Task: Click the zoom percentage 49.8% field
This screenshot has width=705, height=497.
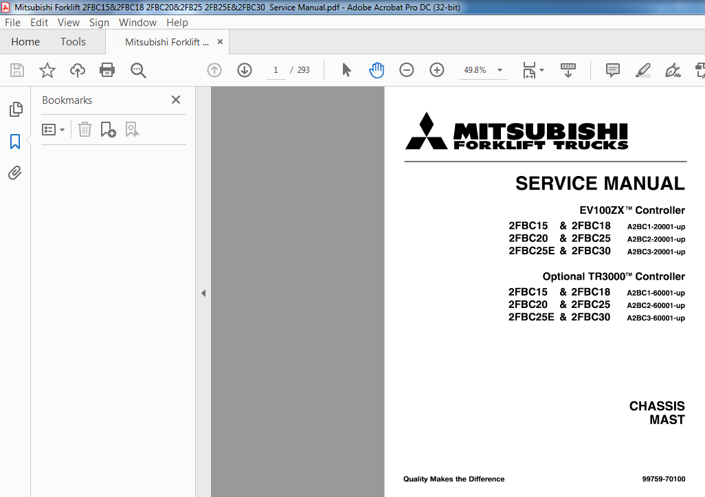Action: [x=475, y=70]
